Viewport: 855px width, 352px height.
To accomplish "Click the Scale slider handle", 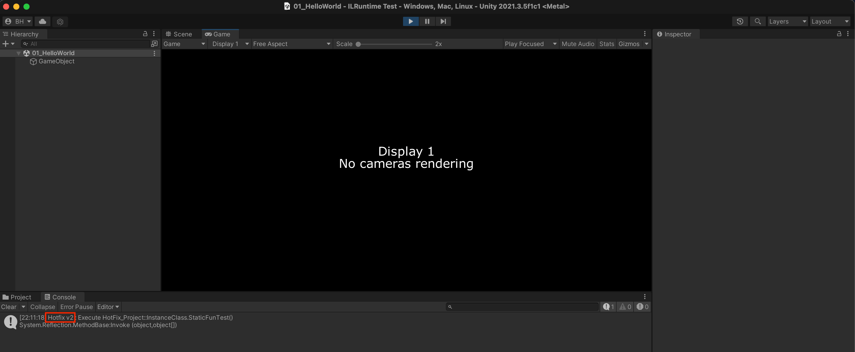I will [358, 44].
